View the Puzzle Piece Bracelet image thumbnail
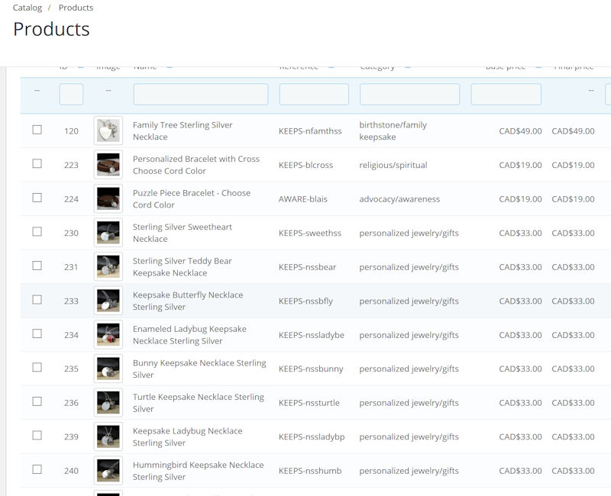The width and height of the screenshot is (611, 496). 108,198
